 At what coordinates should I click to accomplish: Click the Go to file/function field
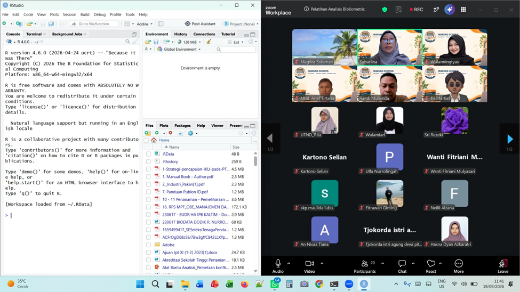pyautogui.click(x=94, y=24)
